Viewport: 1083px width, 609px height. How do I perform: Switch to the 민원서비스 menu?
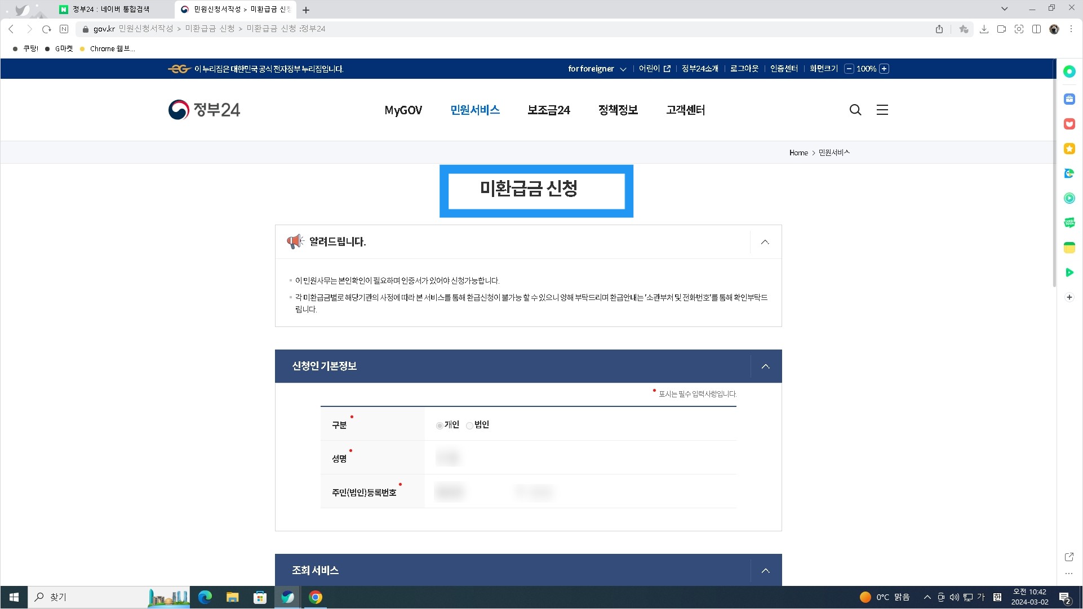pos(474,110)
